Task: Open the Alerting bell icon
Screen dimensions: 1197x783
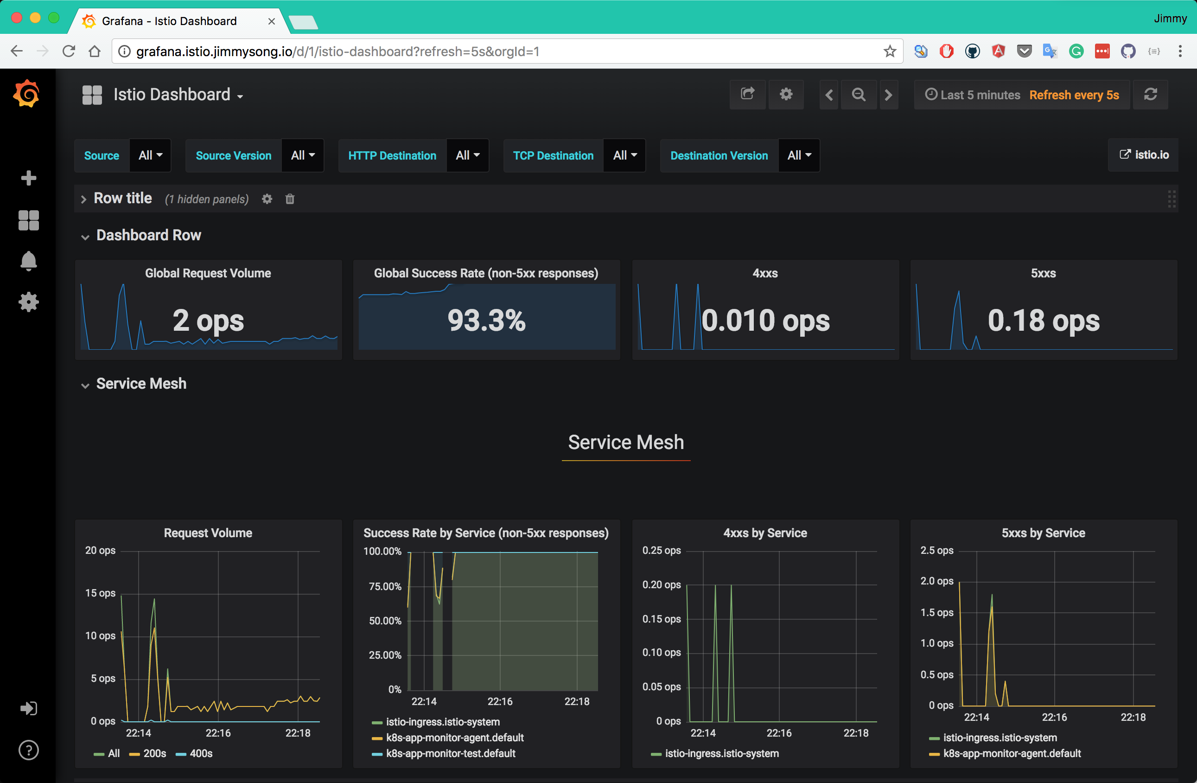Action: point(28,261)
